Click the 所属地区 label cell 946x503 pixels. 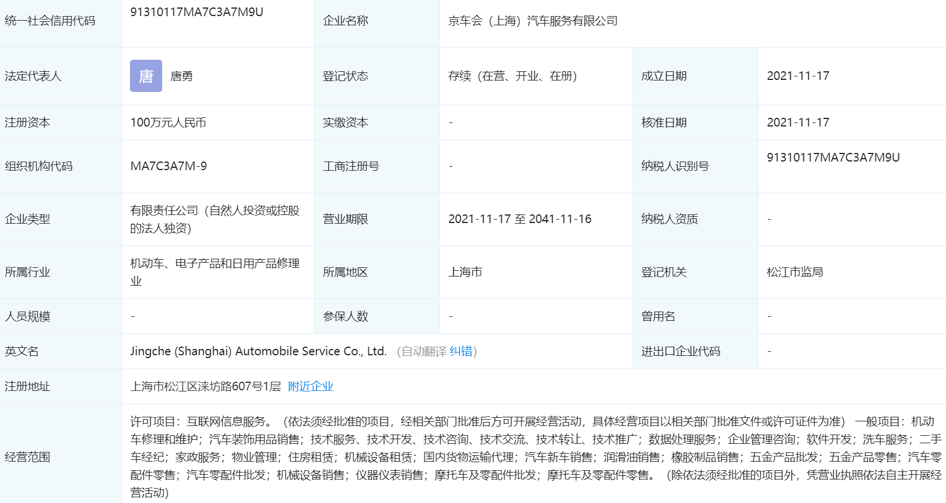[x=377, y=272]
